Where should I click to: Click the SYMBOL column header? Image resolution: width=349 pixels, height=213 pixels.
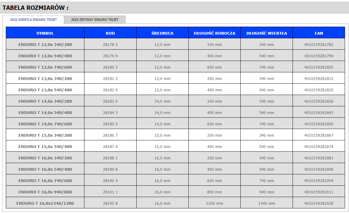coord(45,33)
